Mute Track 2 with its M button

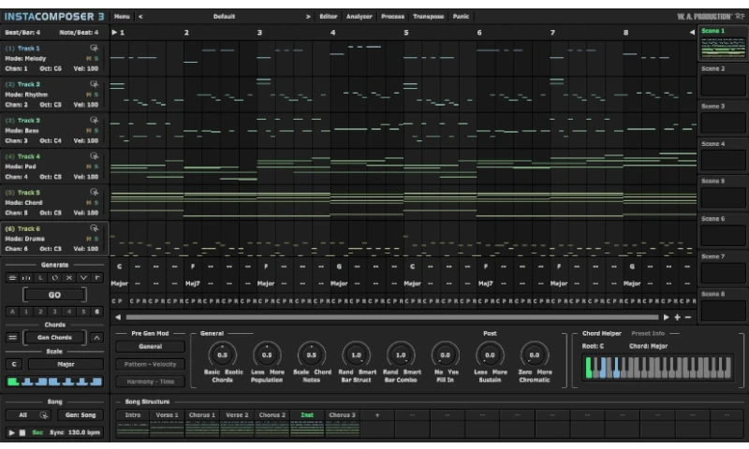[x=88, y=94]
